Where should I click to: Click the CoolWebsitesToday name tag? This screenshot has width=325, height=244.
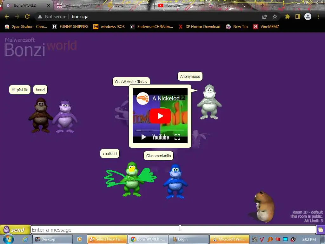[x=131, y=82]
